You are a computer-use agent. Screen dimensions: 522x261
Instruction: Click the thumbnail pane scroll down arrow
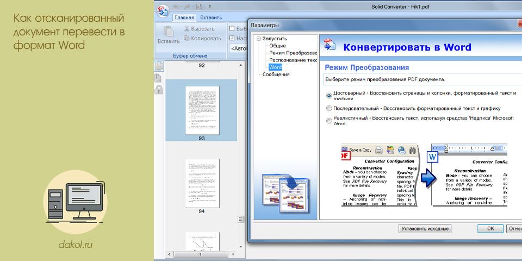click(x=241, y=247)
